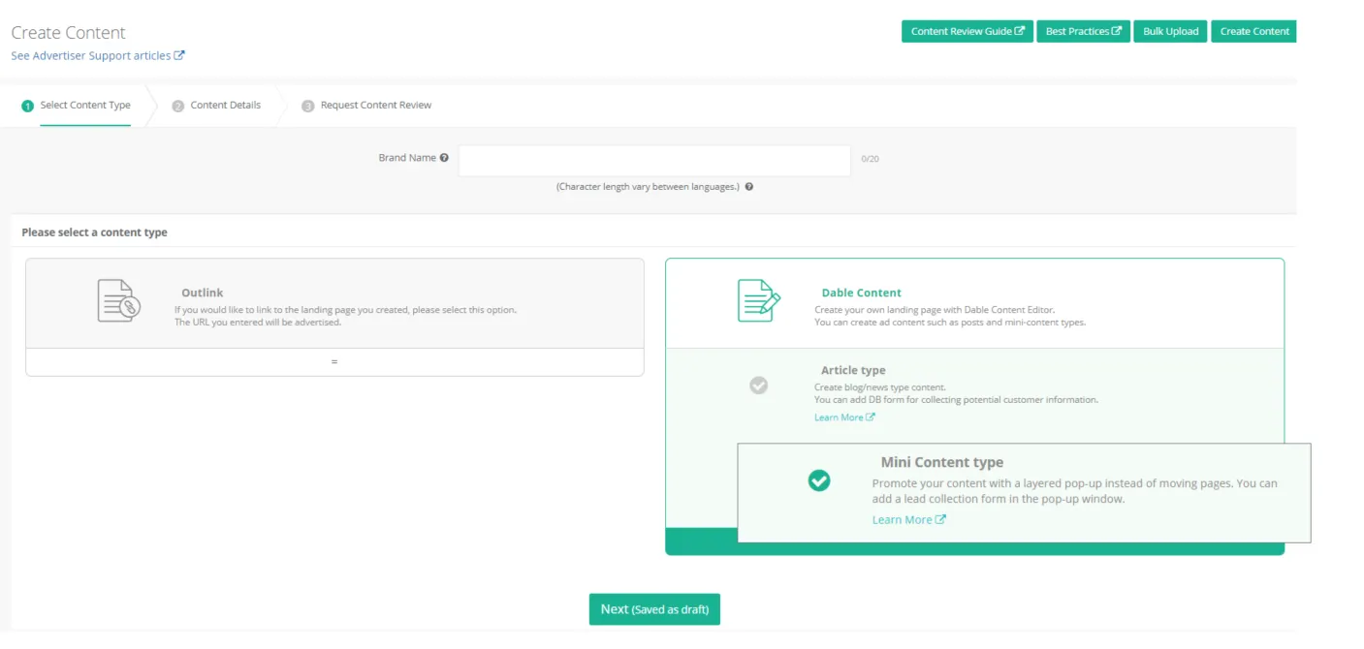The image size is (1364, 649).
Task: Click the Brand Name input field
Action: [x=654, y=161]
